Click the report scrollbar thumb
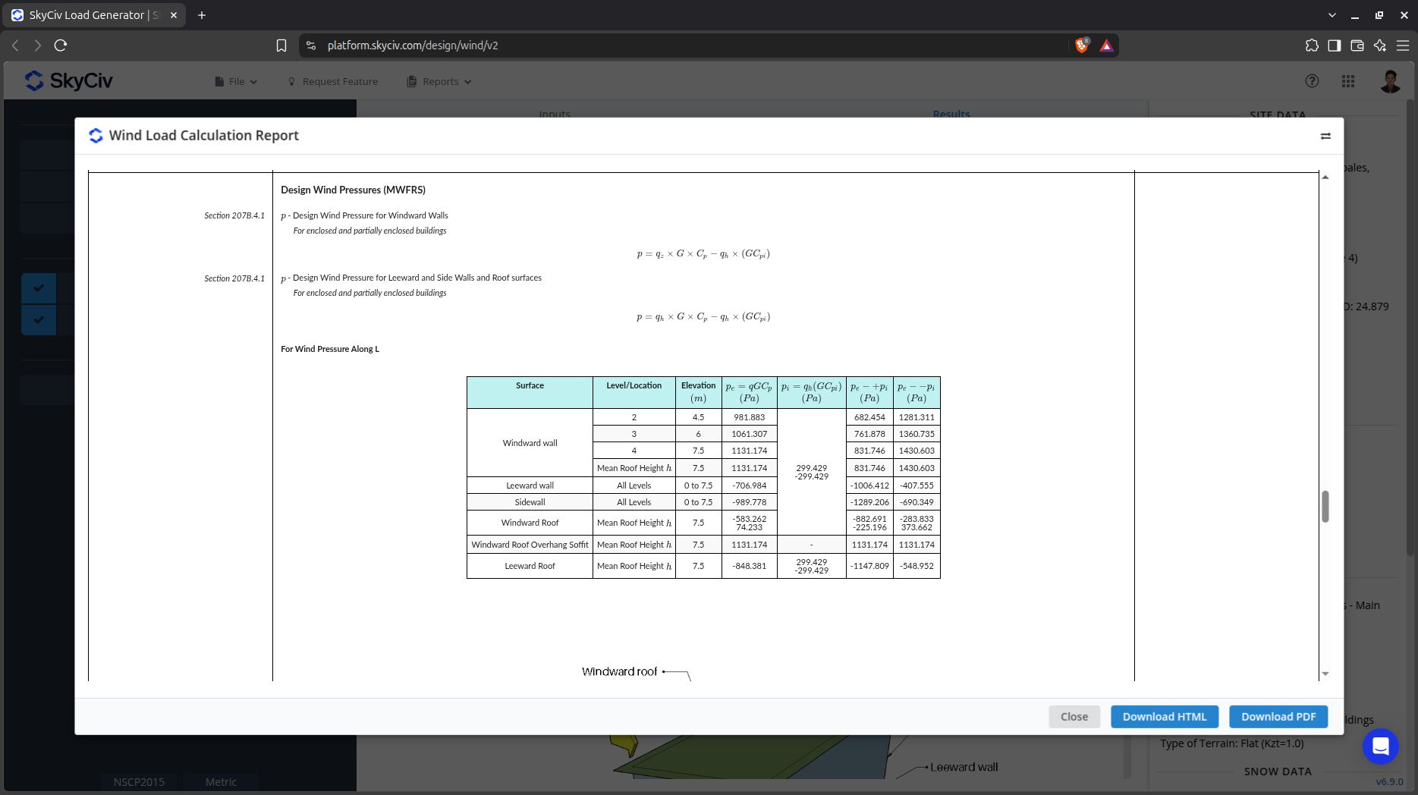Screen dimensions: 1418x795 [1325, 506]
